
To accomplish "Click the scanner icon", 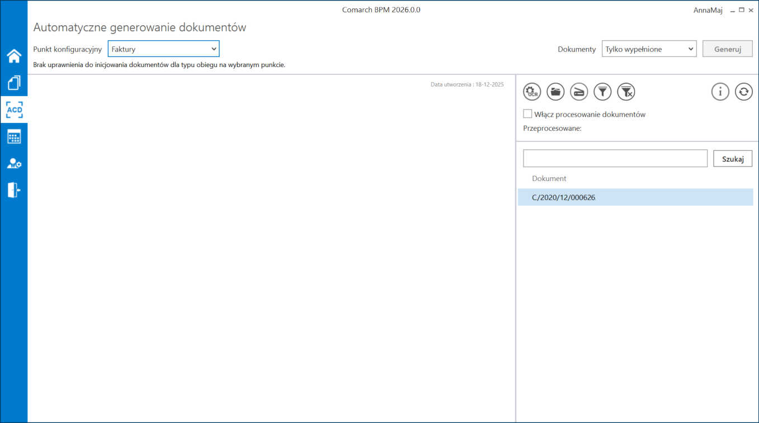I will (x=579, y=92).
